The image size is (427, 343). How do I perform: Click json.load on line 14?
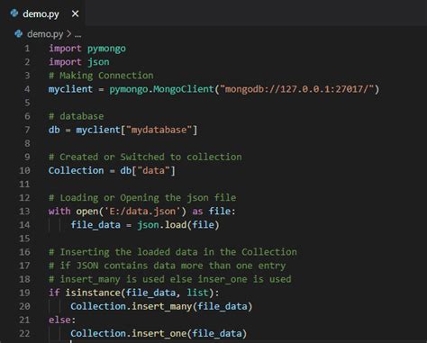[x=162, y=225]
